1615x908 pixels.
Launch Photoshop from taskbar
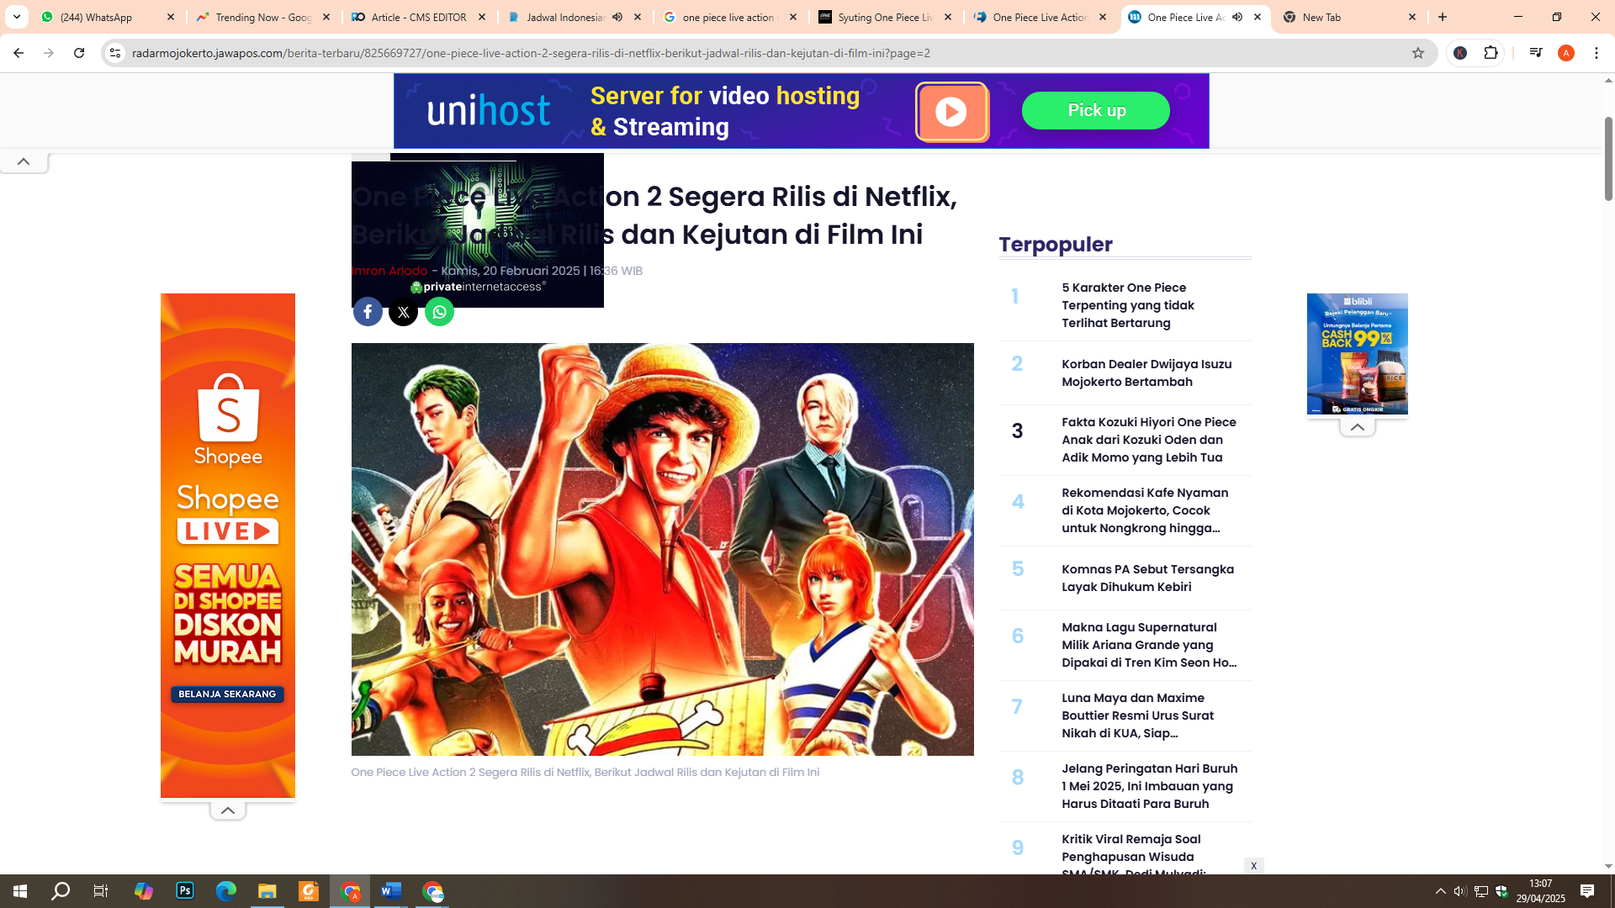185,891
